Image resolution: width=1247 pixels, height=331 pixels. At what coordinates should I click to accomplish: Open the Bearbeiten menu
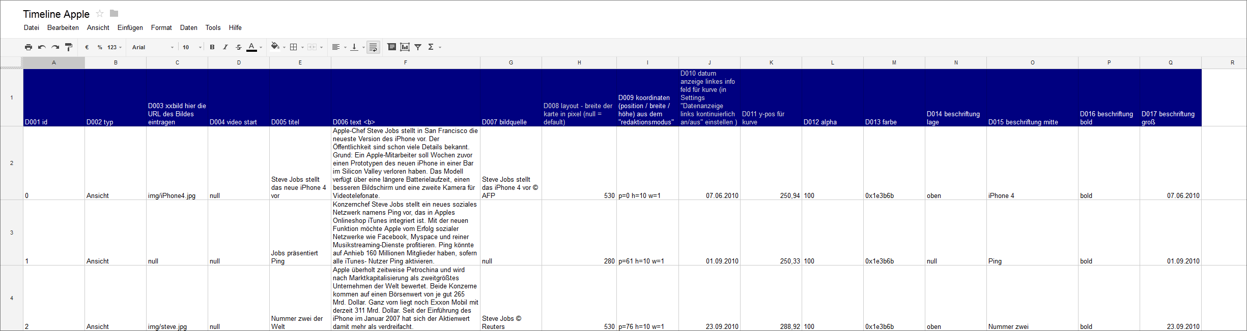63,28
